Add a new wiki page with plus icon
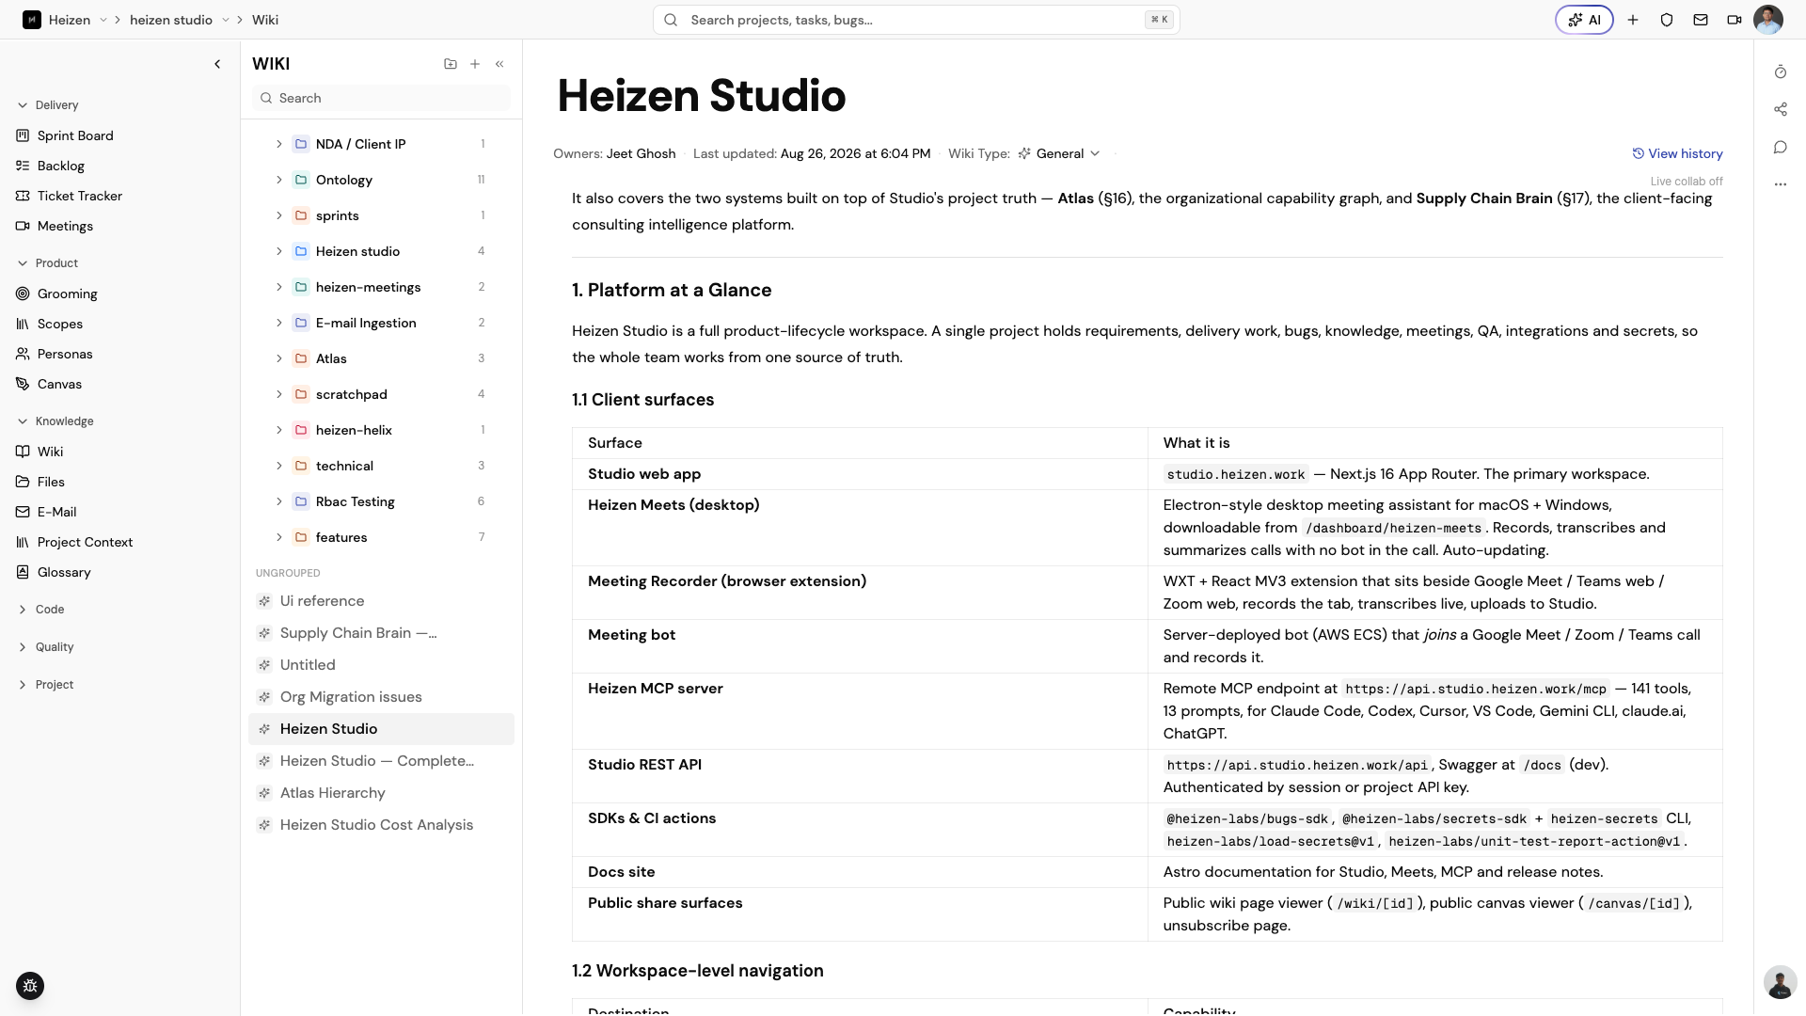This screenshot has width=1806, height=1016. pos(475,64)
